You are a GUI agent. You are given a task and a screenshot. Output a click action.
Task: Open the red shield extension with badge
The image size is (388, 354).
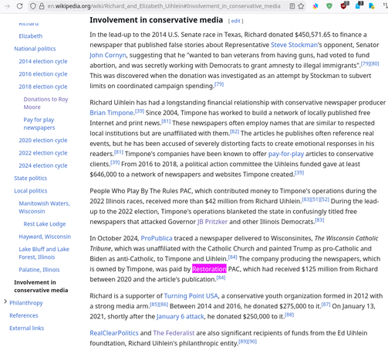[344, 5]
